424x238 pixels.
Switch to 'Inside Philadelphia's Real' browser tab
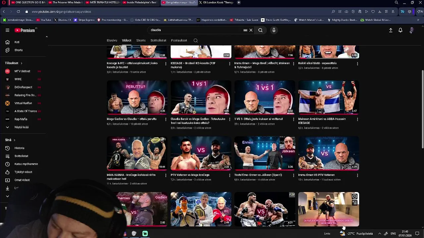[x=140, y=2]
